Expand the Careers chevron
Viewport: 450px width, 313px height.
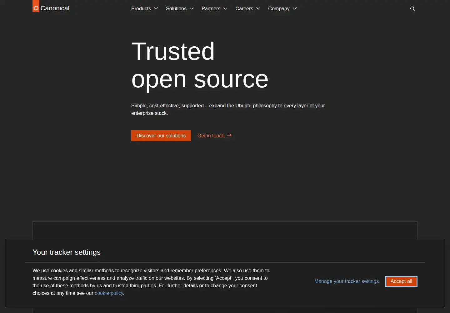[258, 8]
